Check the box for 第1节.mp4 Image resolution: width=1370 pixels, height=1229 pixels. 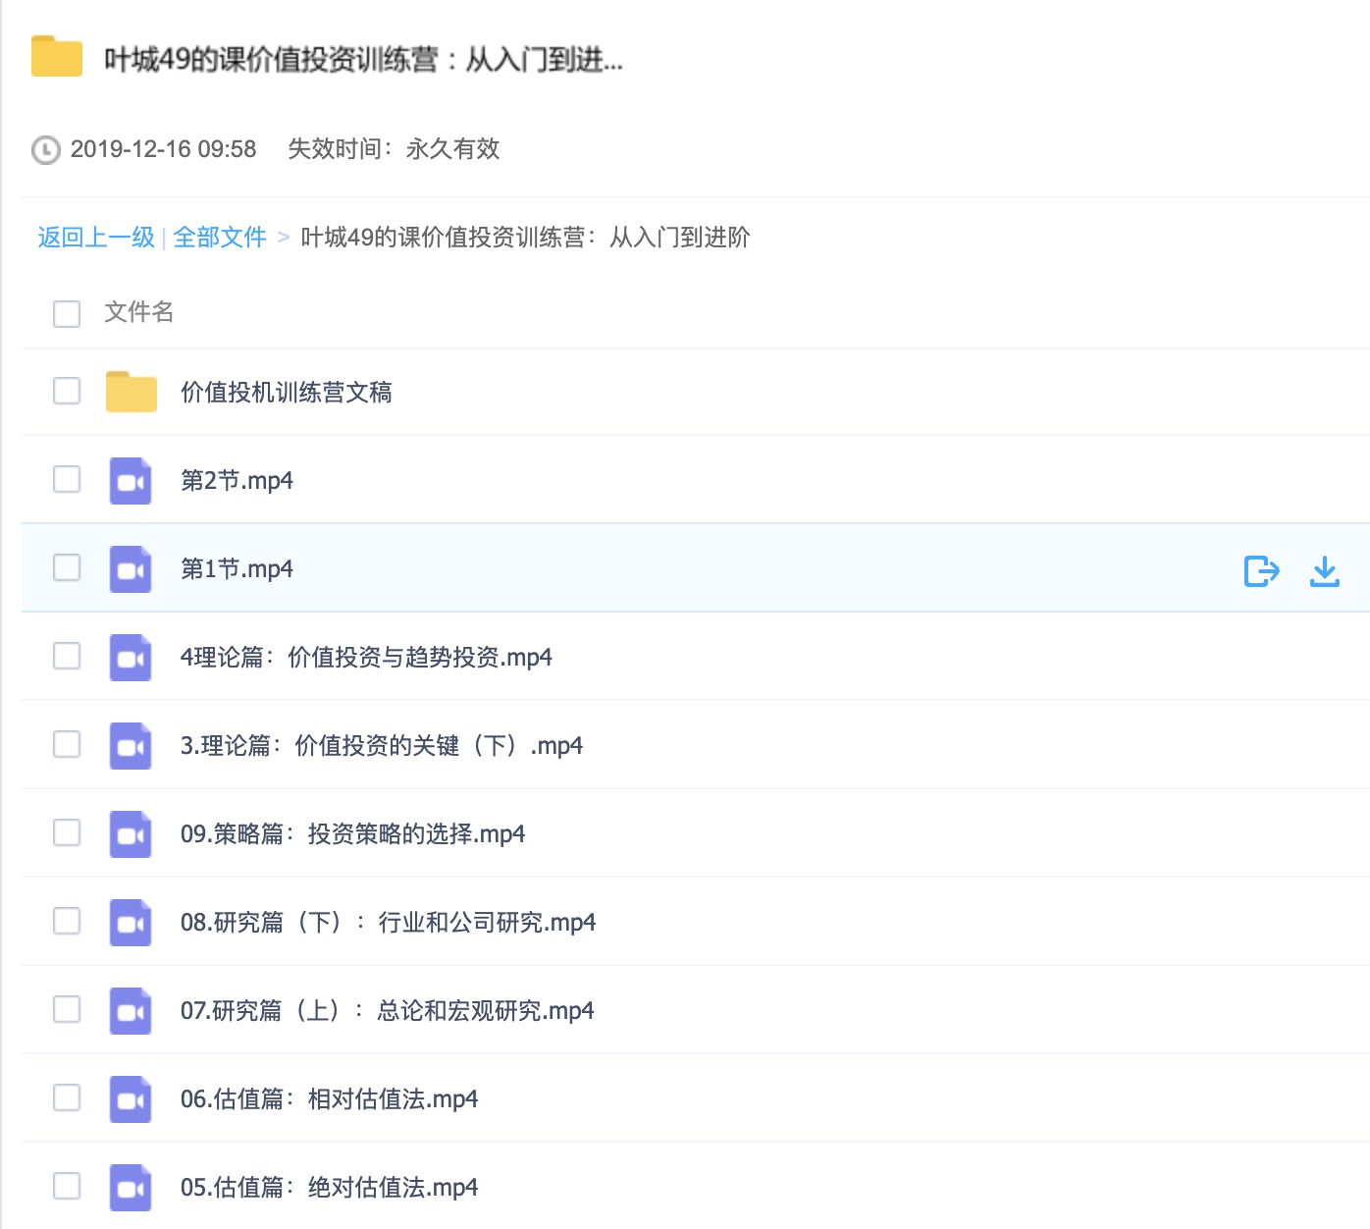tap(67, 567)
